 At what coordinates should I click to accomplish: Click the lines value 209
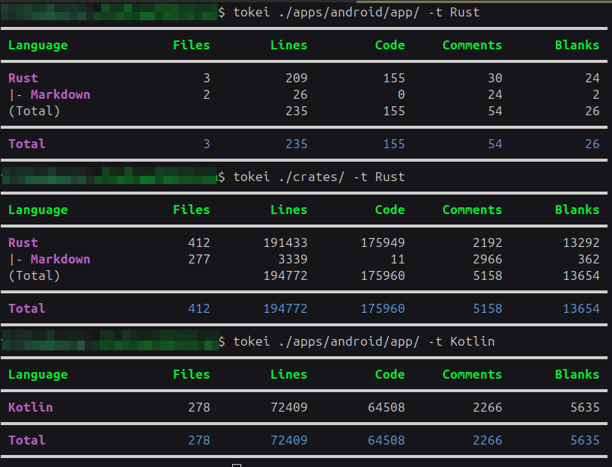click(x=297, y=78)
